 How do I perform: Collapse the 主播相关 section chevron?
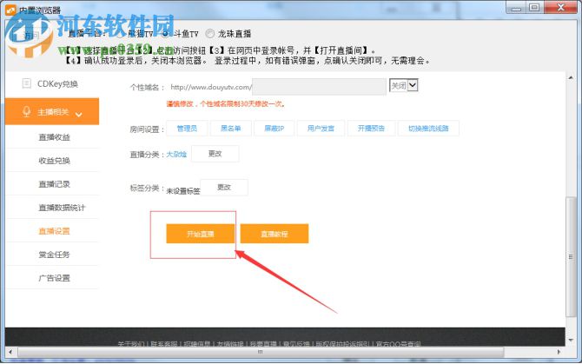pos(79,114)
